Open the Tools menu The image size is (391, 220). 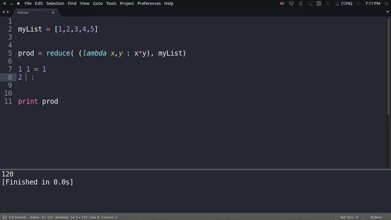click(111, 4)
